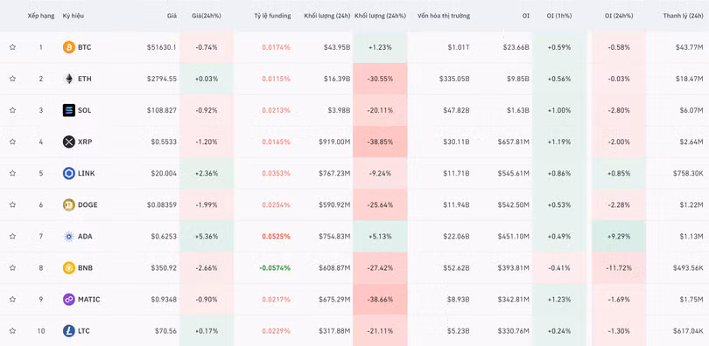
Task: Click BTC market cap $1.01T
Action: click(x=459, y=47)
